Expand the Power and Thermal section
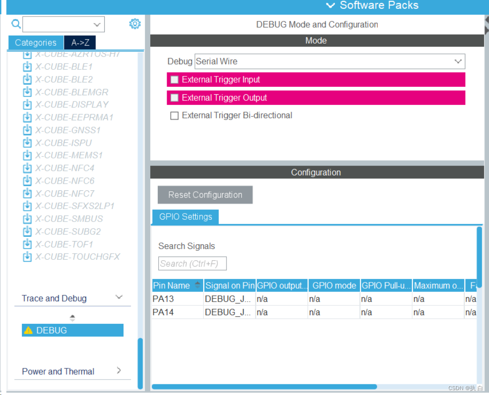The width and height of the screenshot is (489, 395). point(119,370)
